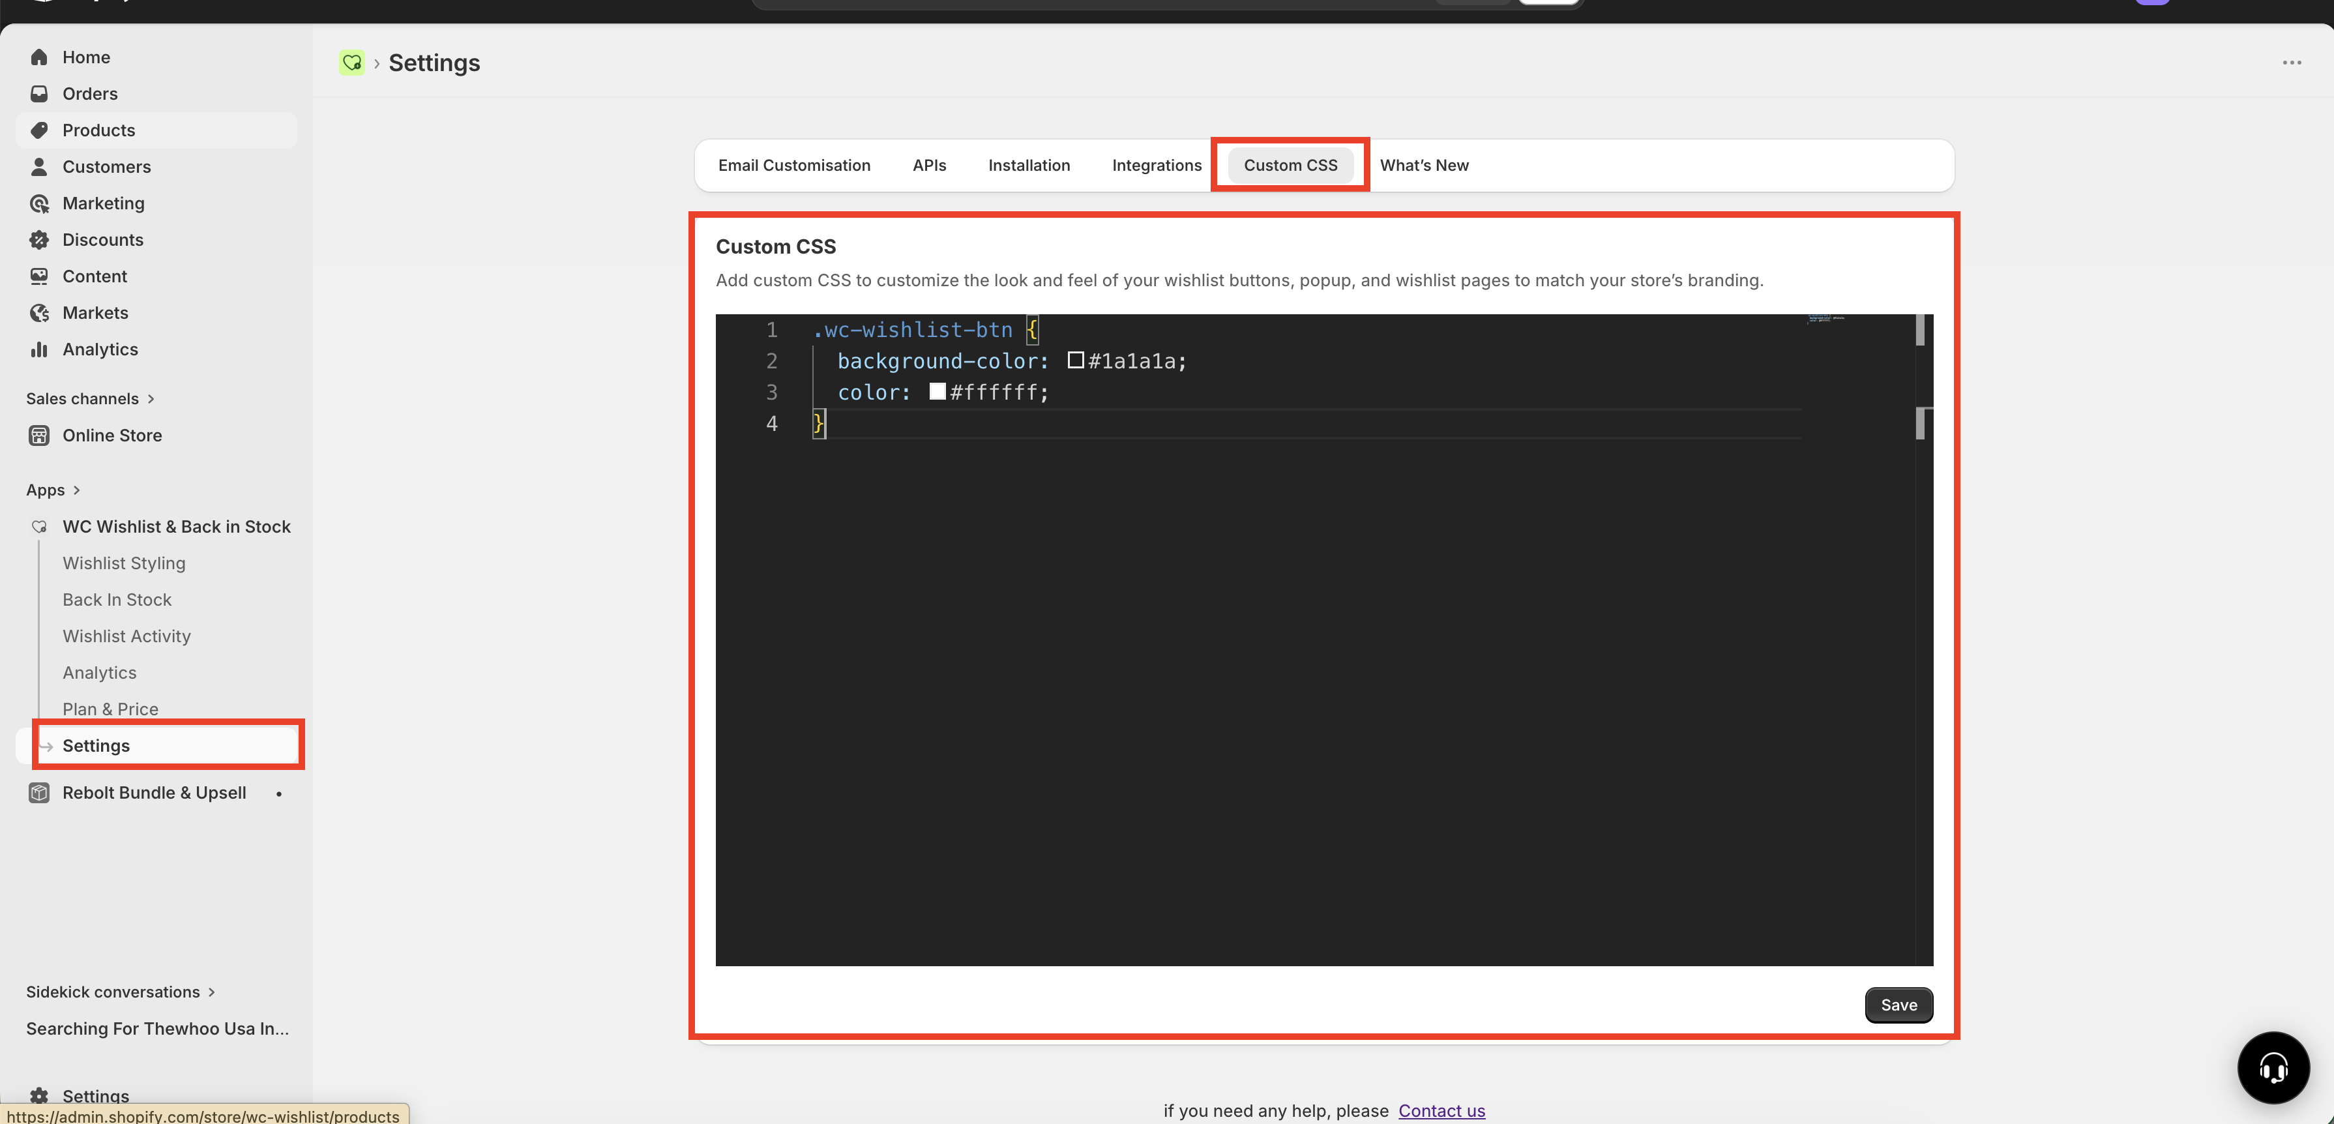Click the green wishlist app icon beside Settings title
Image resolution: width=2334 pixels, height=1124 pixels.
coord(351,63)
